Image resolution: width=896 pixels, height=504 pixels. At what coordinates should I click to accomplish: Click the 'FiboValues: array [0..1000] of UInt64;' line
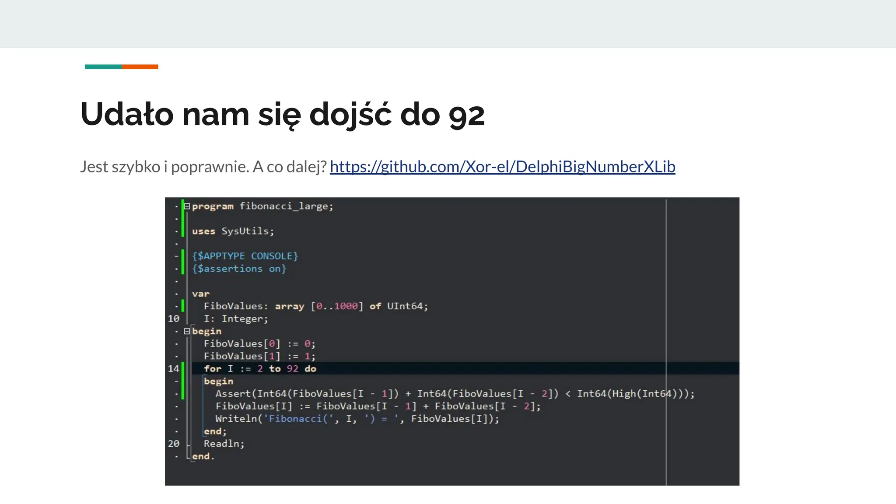coord(316,306)
